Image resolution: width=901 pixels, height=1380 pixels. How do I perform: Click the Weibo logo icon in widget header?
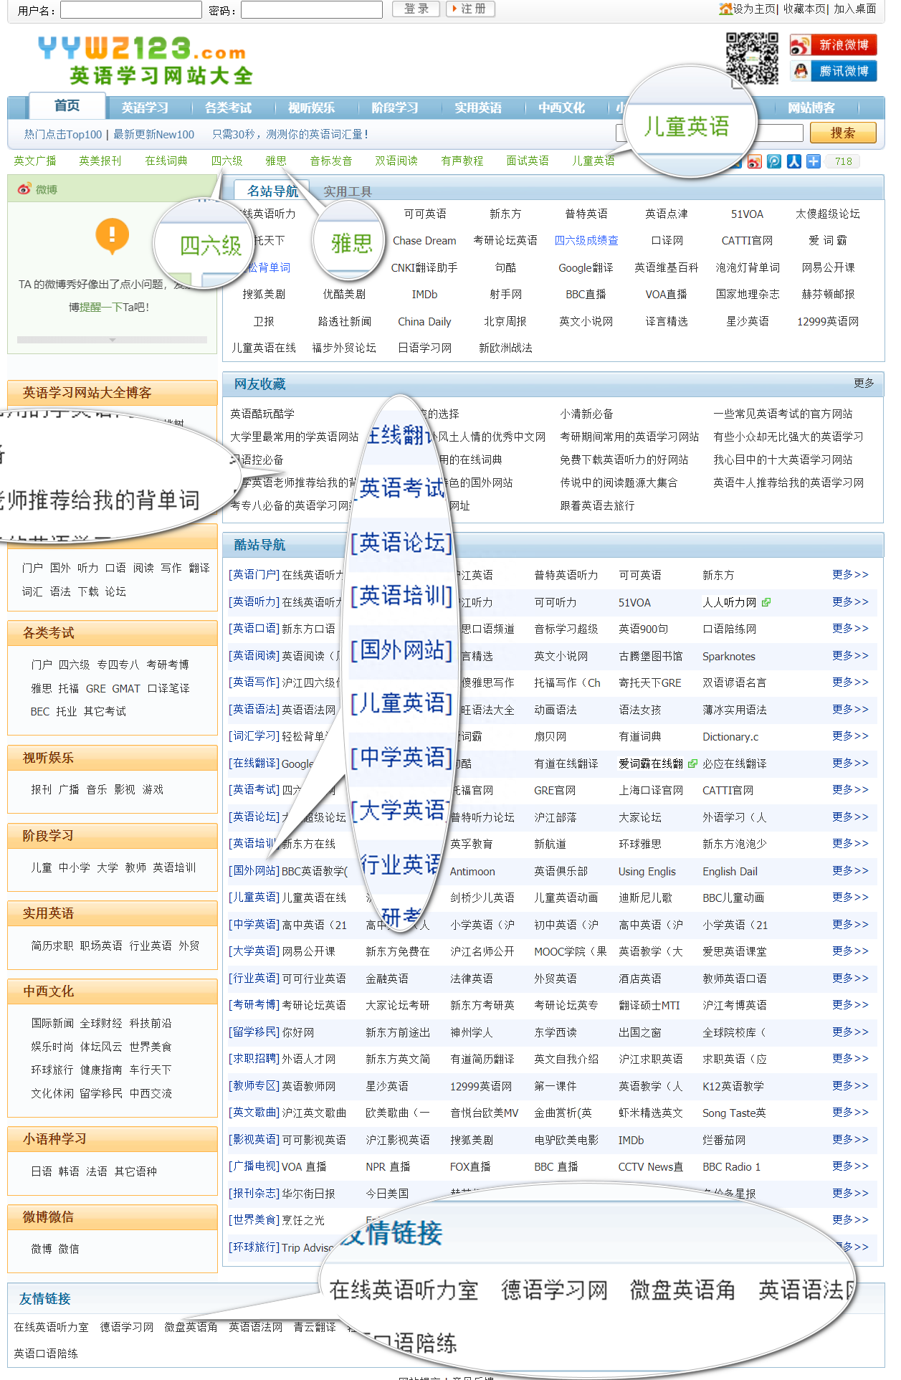[24, 189]
